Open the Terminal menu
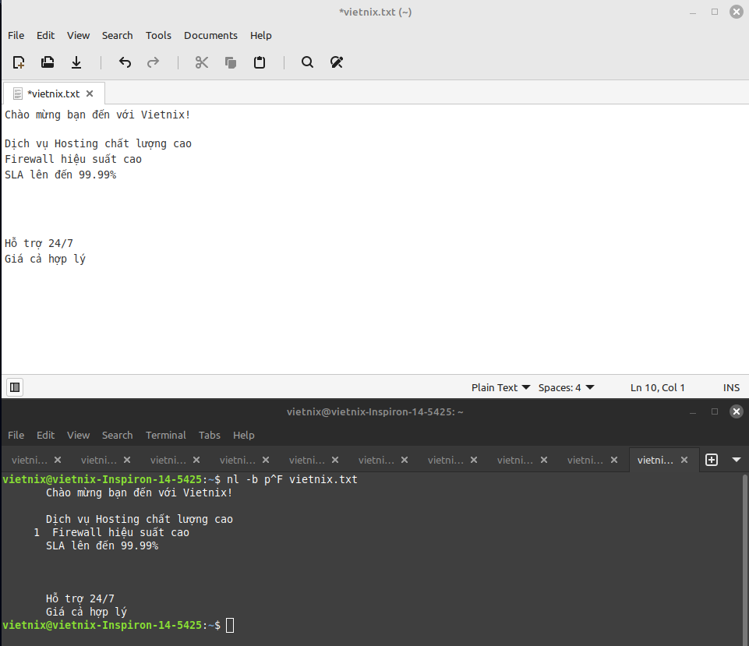Viewport: 749px width, 646px height. click(166, 435)
